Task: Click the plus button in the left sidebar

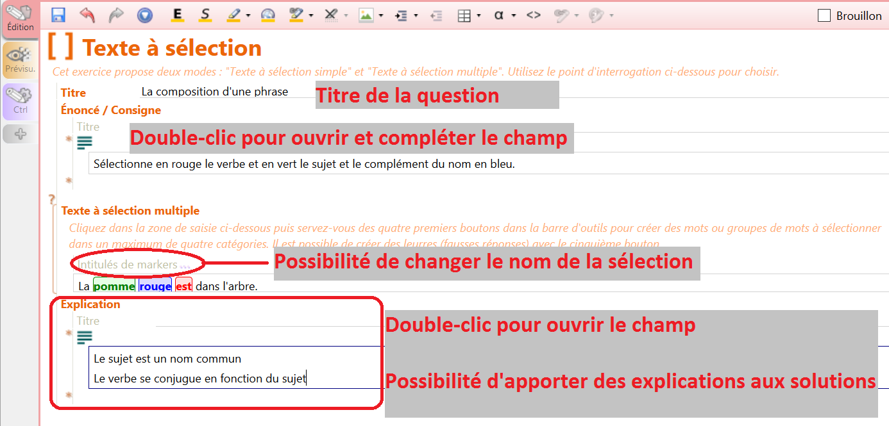Action: click(x=21, y=134)
